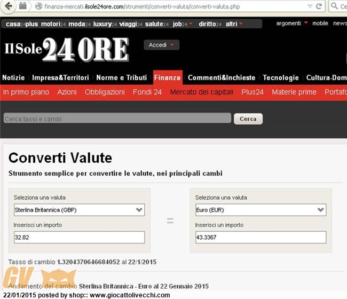Open the Plus24 submenu item
The image size is (347, 299).
coord(253,92)
